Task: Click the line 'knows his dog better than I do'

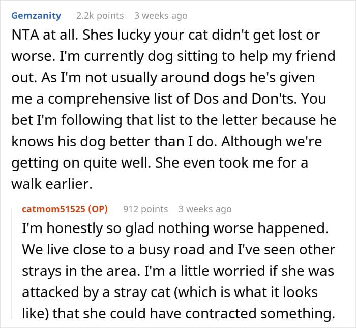Action: (167, 142)
